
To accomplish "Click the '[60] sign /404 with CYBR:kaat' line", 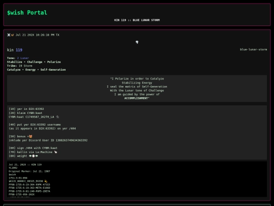I will (33, 148).
